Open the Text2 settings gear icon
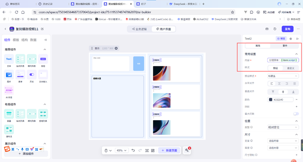 point(291,39)
